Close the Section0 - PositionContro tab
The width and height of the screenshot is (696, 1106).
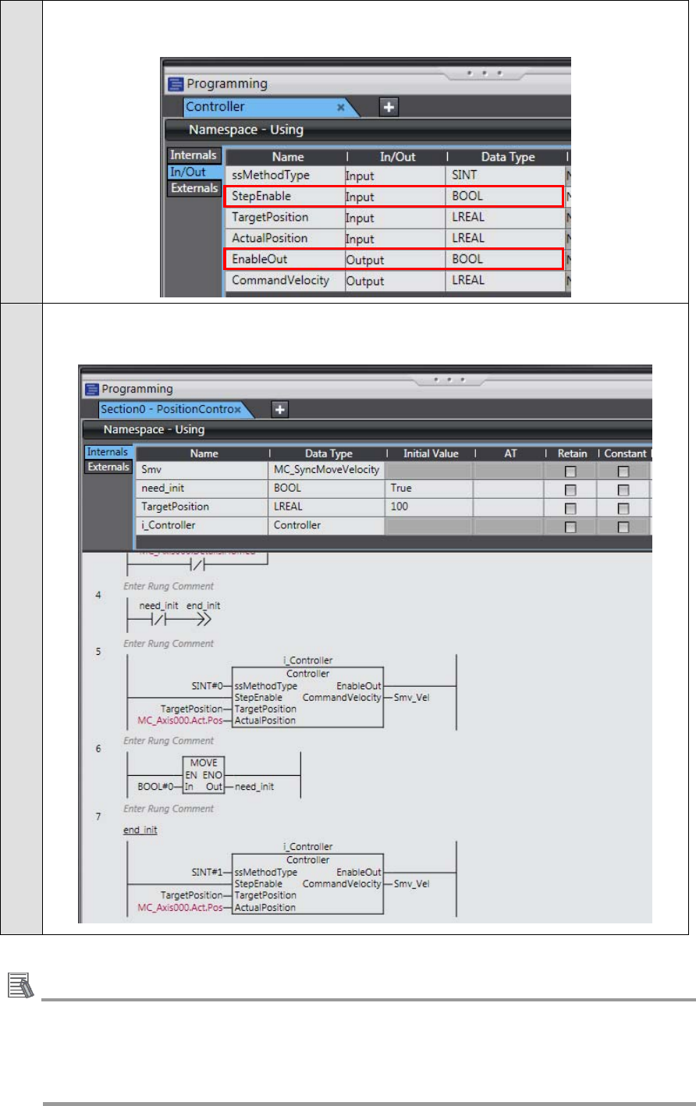pyautogui.click(x=237, y=409)
